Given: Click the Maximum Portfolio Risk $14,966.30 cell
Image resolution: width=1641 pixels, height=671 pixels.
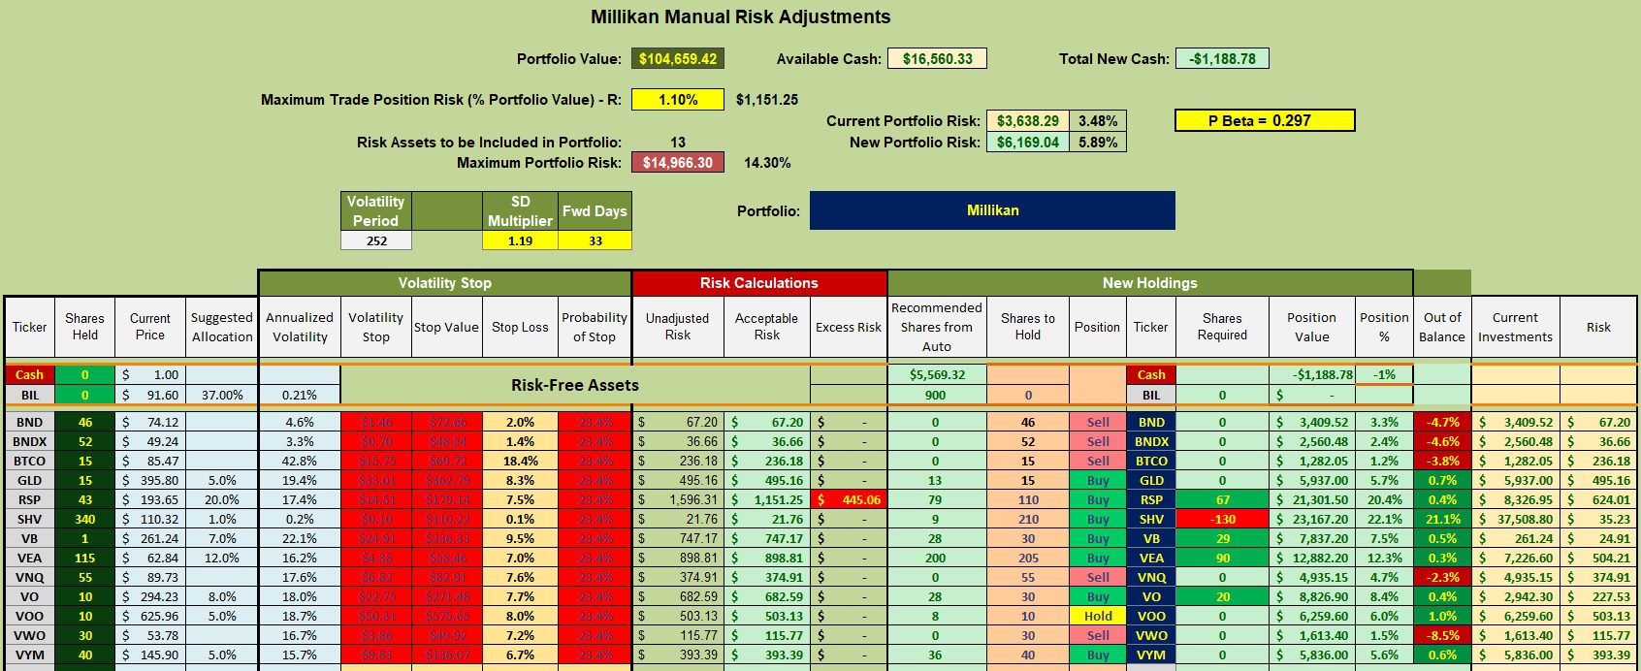Looking at the screenshot, I should 678,163.
